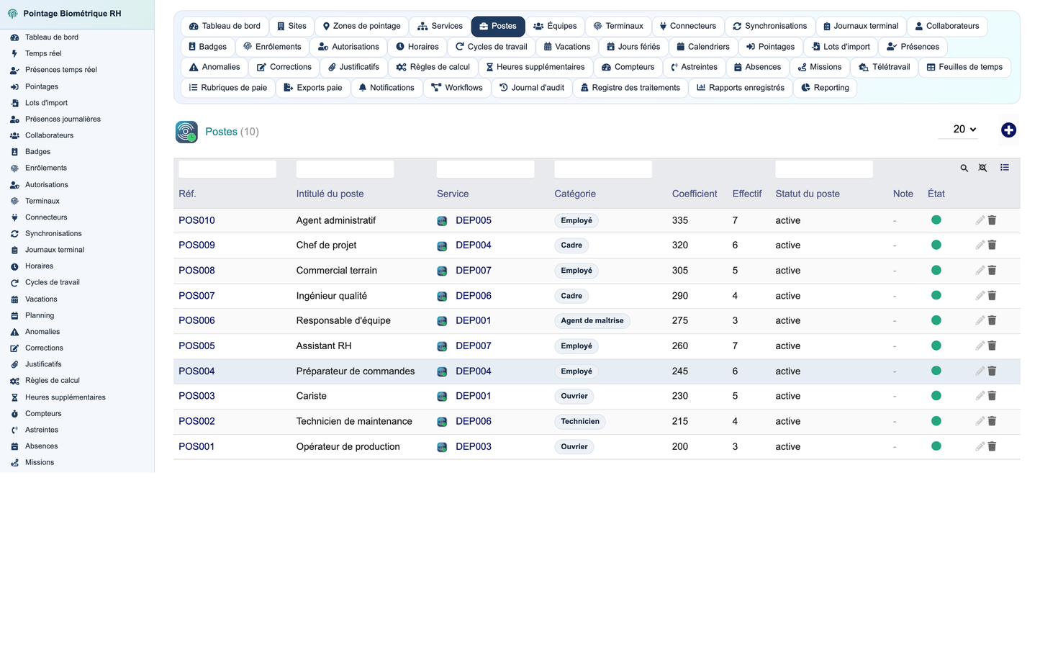Open DEP003 service link in POS001 row
The width and height of the screenshot is (1040, 650).
click(x=474, y=446)
